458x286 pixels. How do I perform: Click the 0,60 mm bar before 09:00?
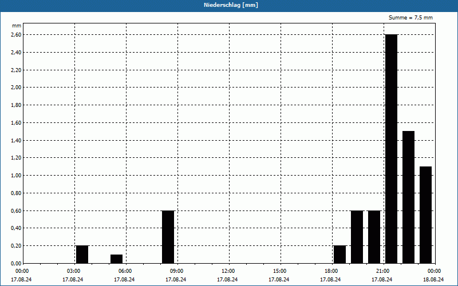(x=168, y=237)
